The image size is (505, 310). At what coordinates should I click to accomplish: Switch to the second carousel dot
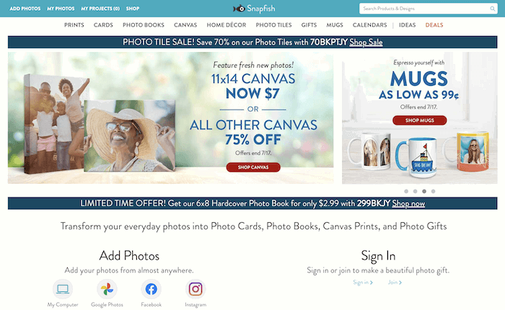[415, 191]
